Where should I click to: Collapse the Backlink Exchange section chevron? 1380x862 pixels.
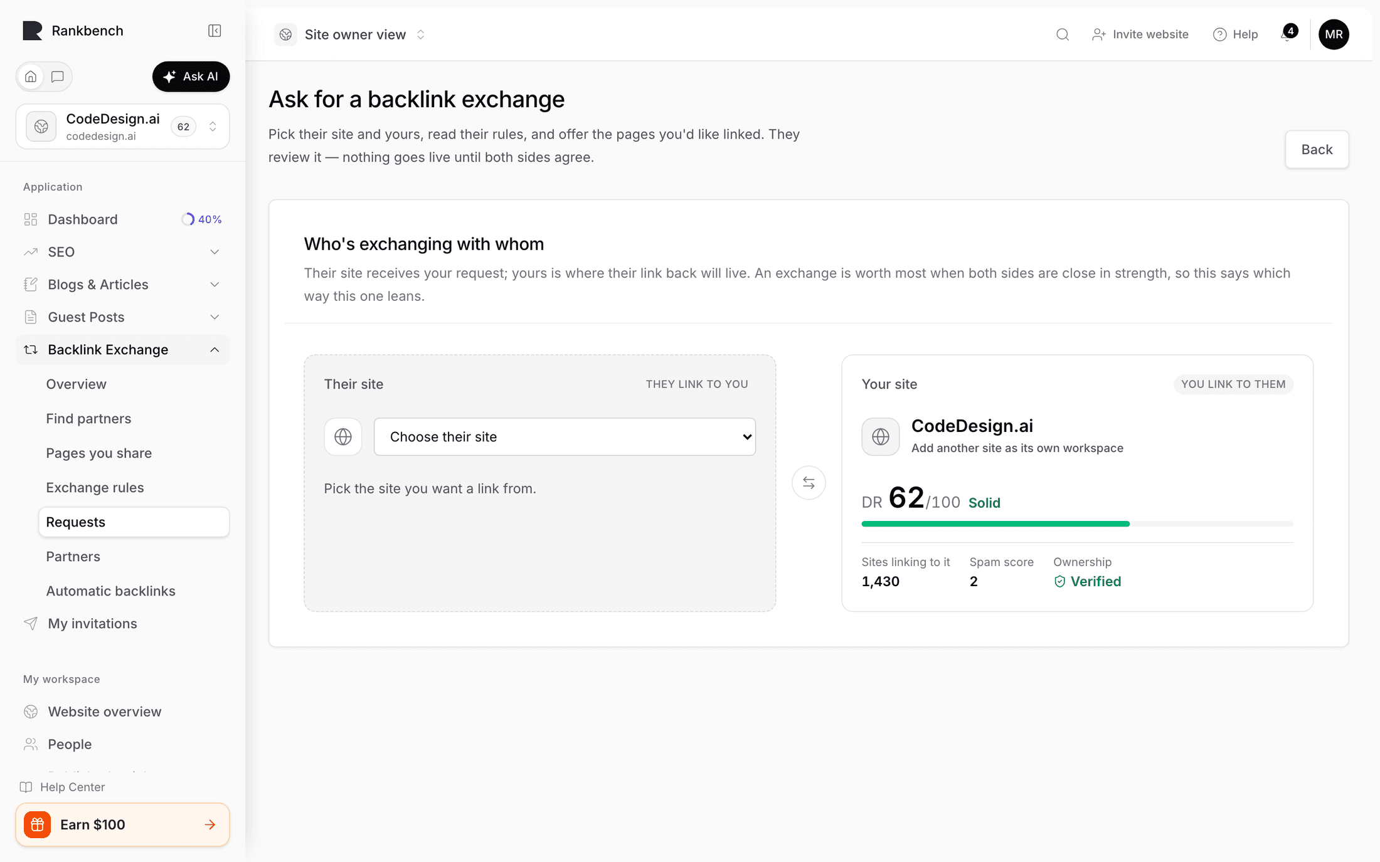coord(215,350)
